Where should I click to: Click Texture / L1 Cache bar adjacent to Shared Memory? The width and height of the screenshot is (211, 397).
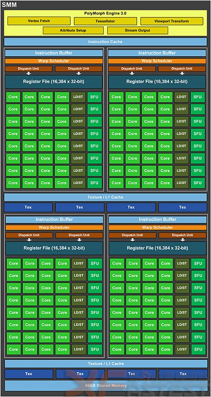[x=106, y=364]
